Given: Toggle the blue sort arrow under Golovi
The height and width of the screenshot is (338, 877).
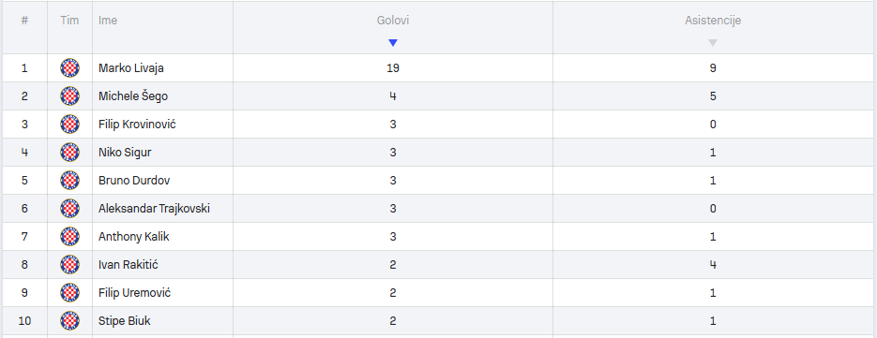Looking at the screenshot, I should (x=393, y=43).
